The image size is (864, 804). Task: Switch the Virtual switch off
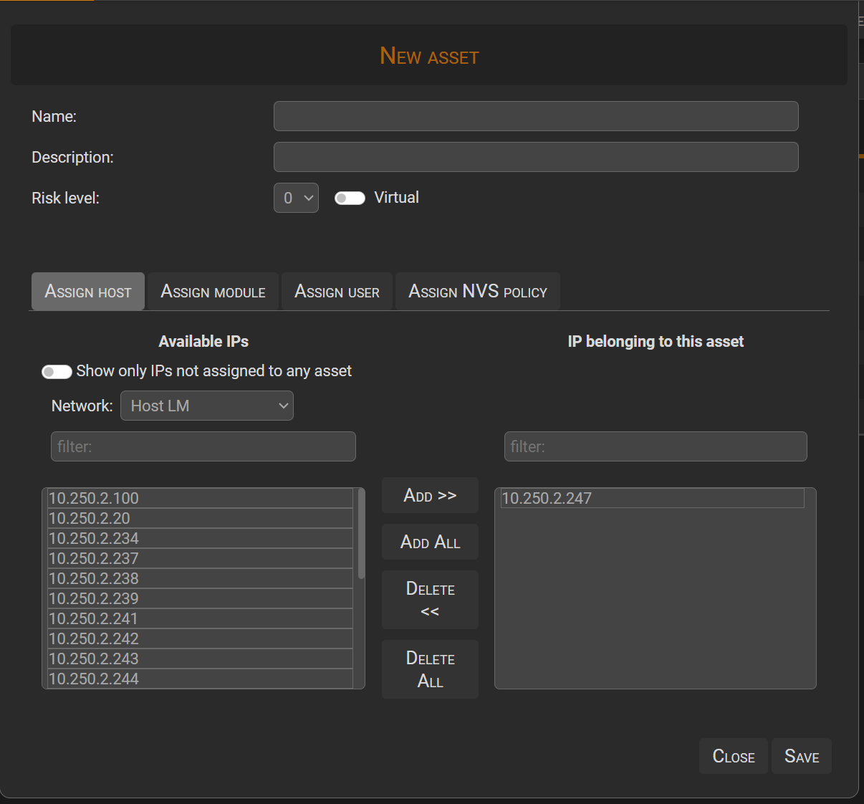(350, 198)
